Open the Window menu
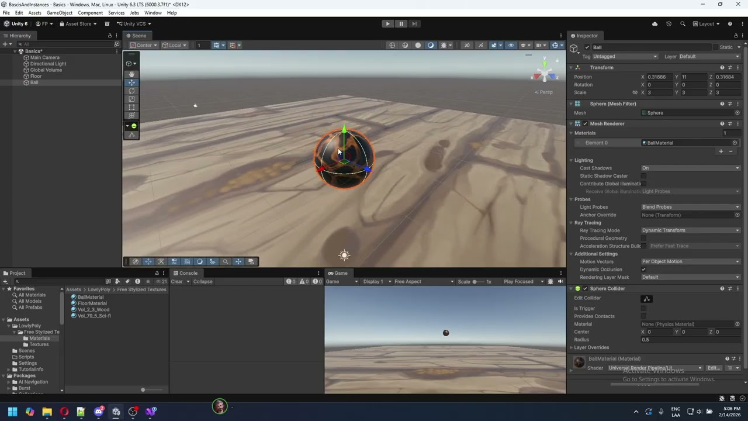This screenshot has height=421, width=748. pyautogui.click(x=153, y=13)
